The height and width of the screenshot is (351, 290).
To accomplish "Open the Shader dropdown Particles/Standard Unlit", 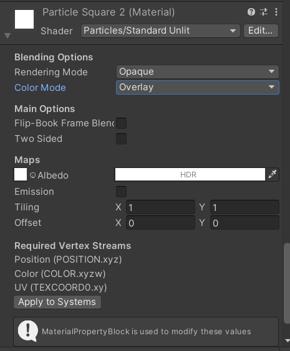I will click(160, 30).
